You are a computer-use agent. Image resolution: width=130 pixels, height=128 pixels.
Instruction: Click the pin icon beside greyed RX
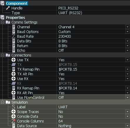(13, 83)
